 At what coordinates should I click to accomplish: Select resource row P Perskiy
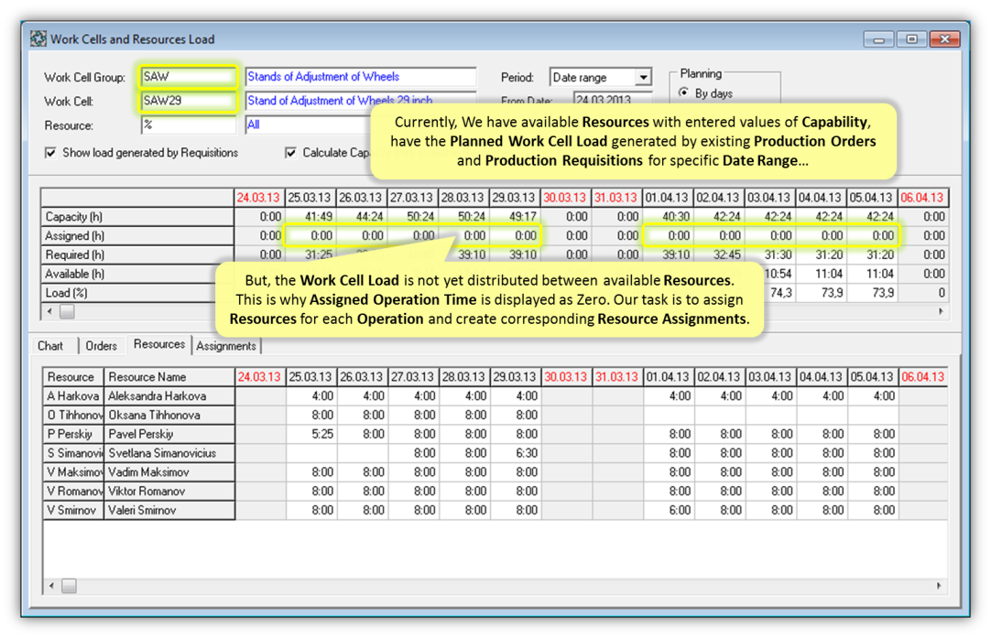[x=73, y=434]
